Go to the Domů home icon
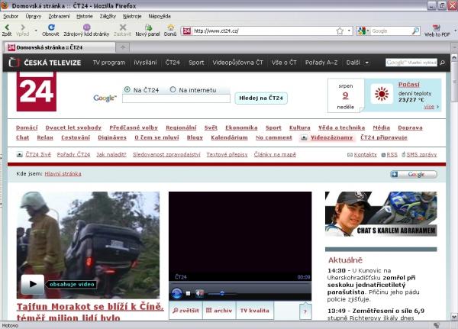Viewport: 458px width, 329px height. 170,27
